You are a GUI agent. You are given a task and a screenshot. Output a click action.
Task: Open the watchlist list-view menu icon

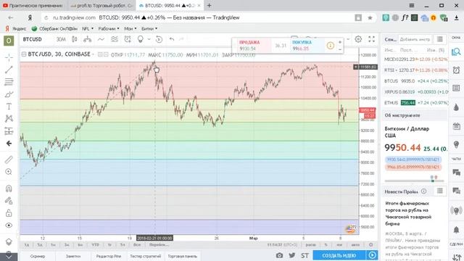click(x=440, y=39)
